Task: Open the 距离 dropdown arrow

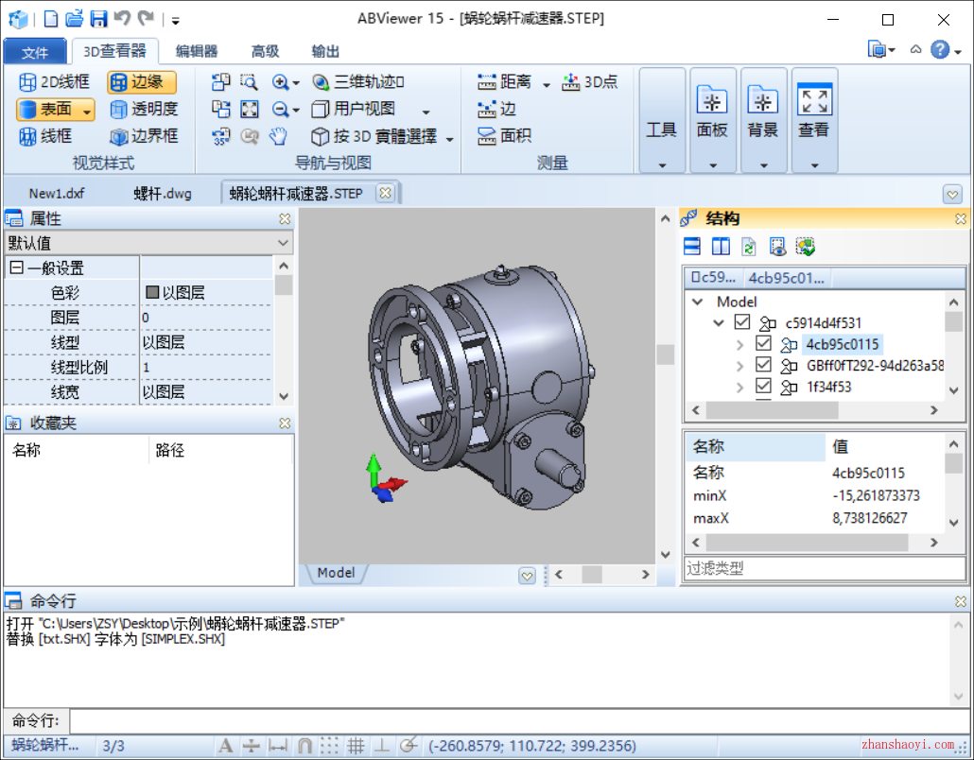Action: [546, 84]
